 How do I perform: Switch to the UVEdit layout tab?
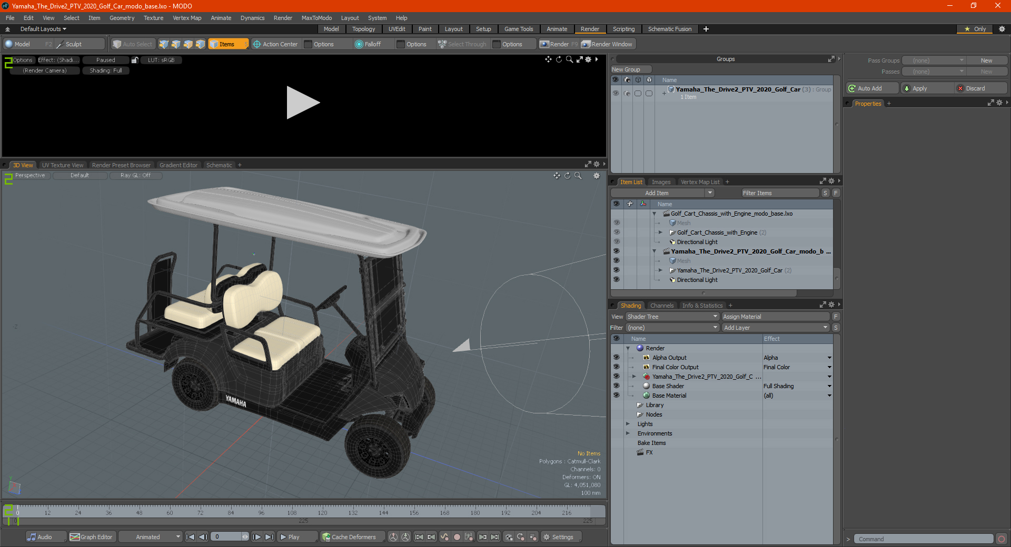tap(397, 29)
